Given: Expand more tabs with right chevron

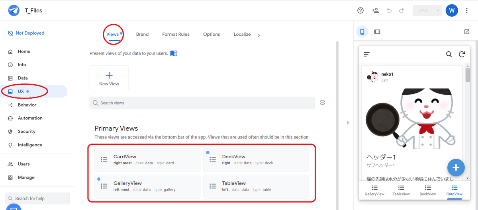Looking at the screenshot, I should [259, 35].
